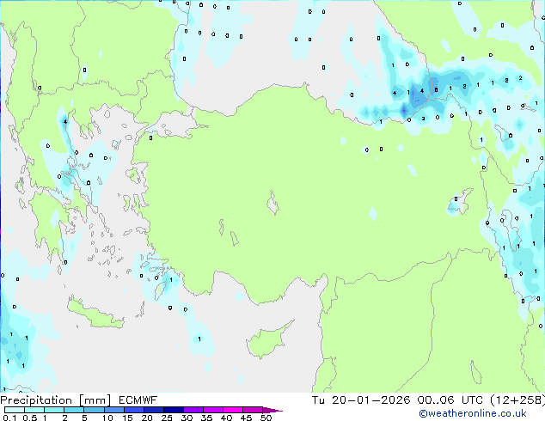Click the 'Tu 20-01-2026' date text
545x421 pixels.
click(x=361, y=400)
